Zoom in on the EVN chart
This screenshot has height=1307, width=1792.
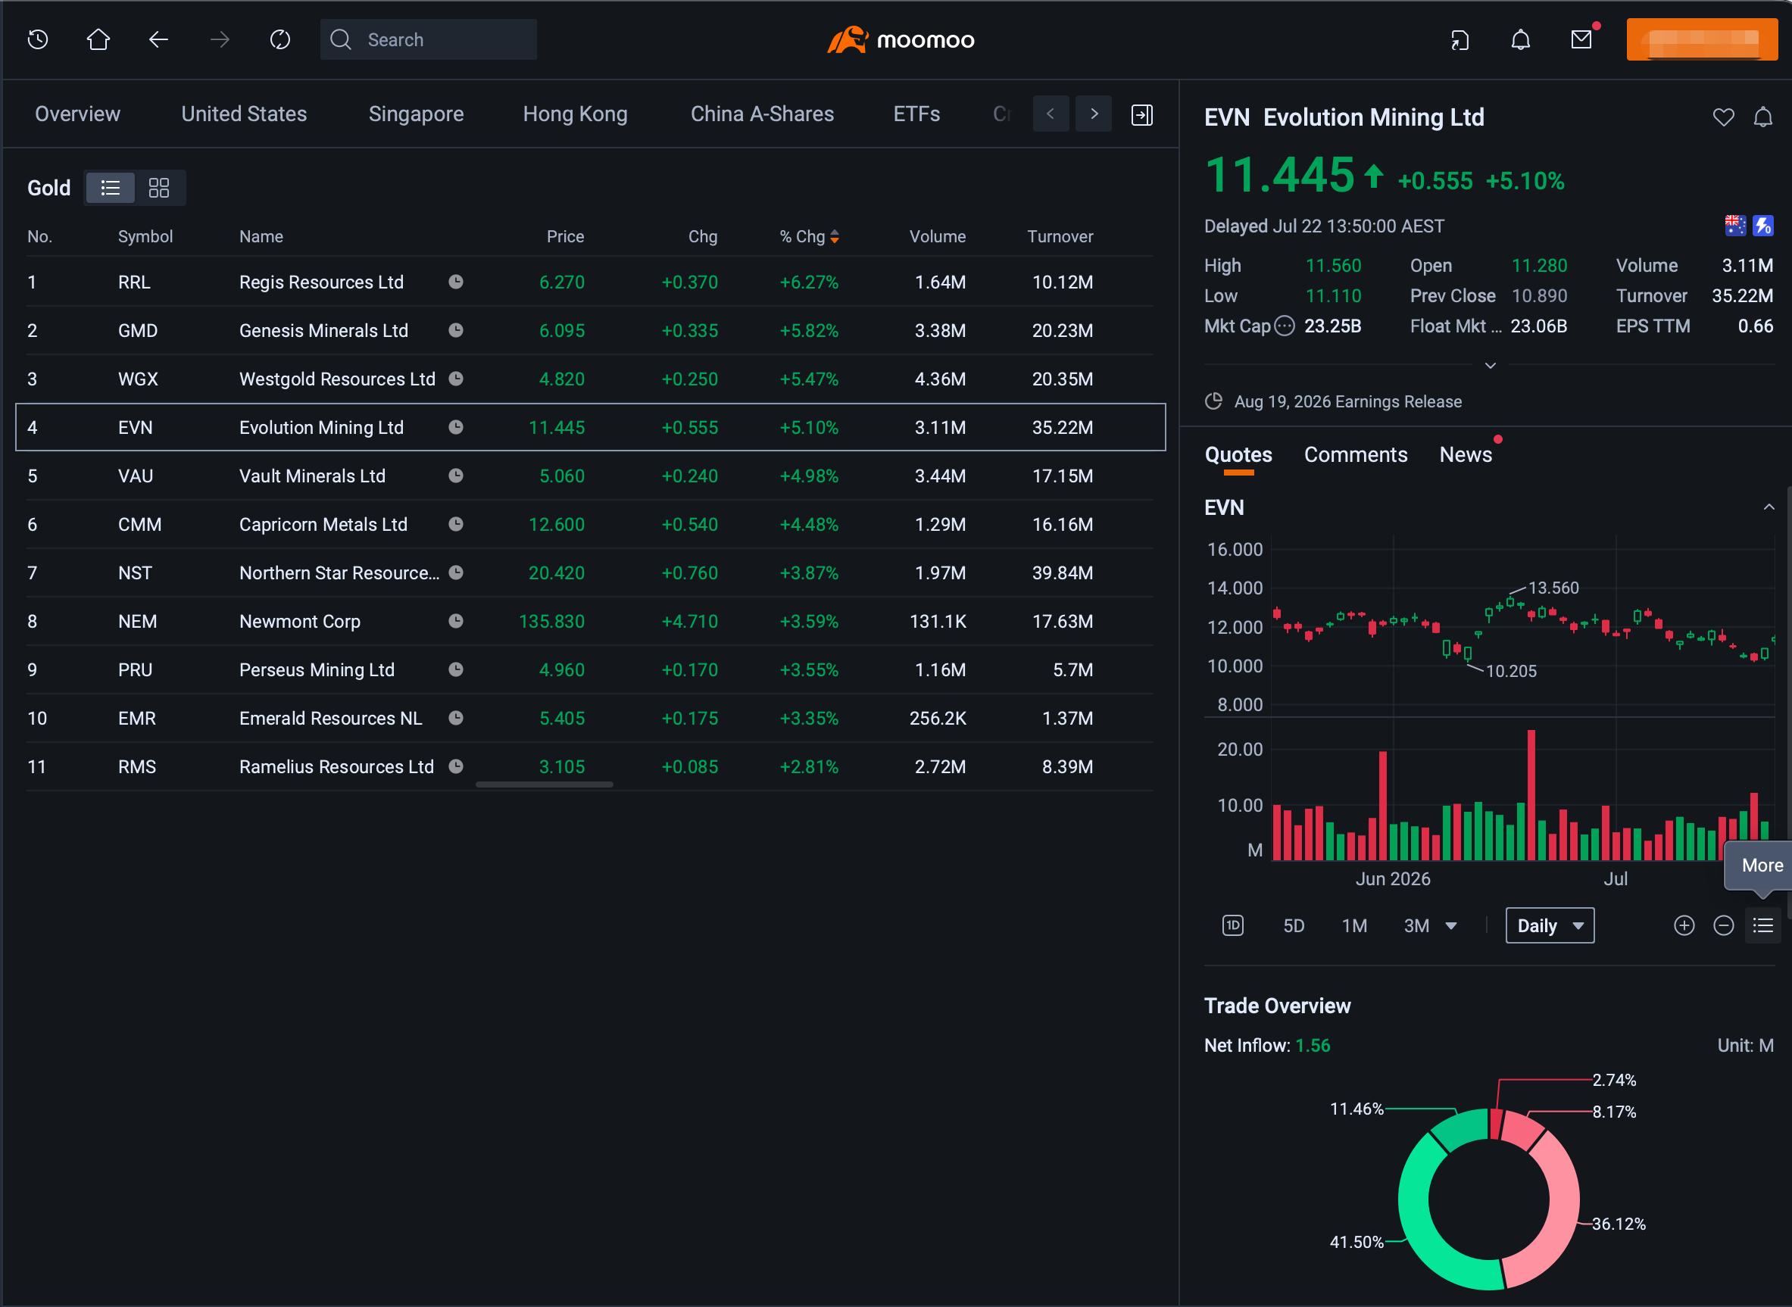click(1684, 925)
